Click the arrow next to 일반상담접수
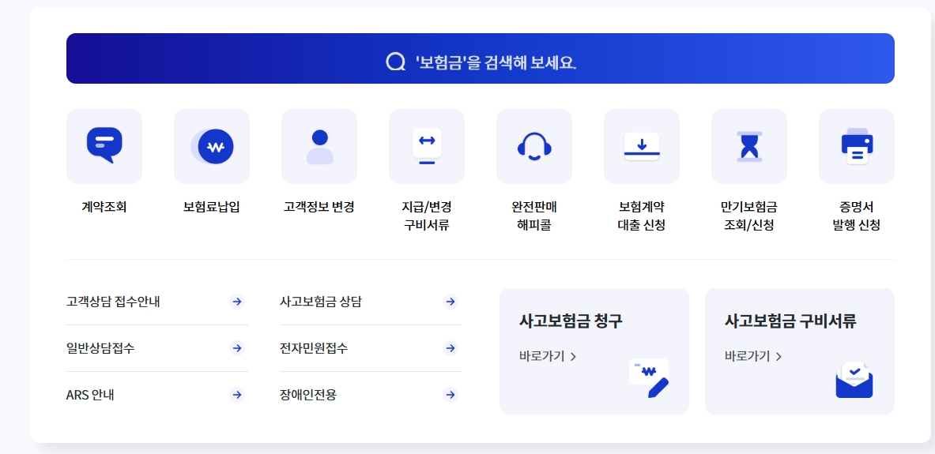The height and width of the screenshot is (454, 935). click(237, 348)
